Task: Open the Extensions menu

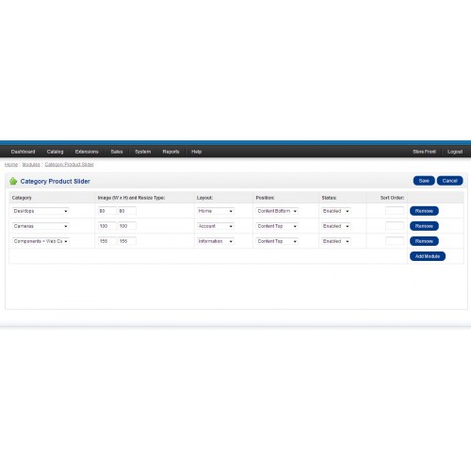Action: (x=87, y=152)
